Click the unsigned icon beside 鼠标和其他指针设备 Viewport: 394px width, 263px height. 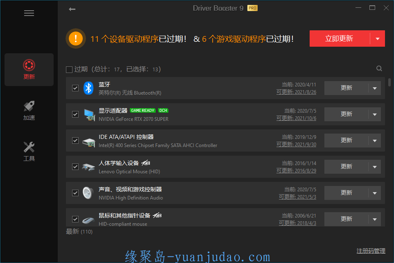(x=157, y=215)
